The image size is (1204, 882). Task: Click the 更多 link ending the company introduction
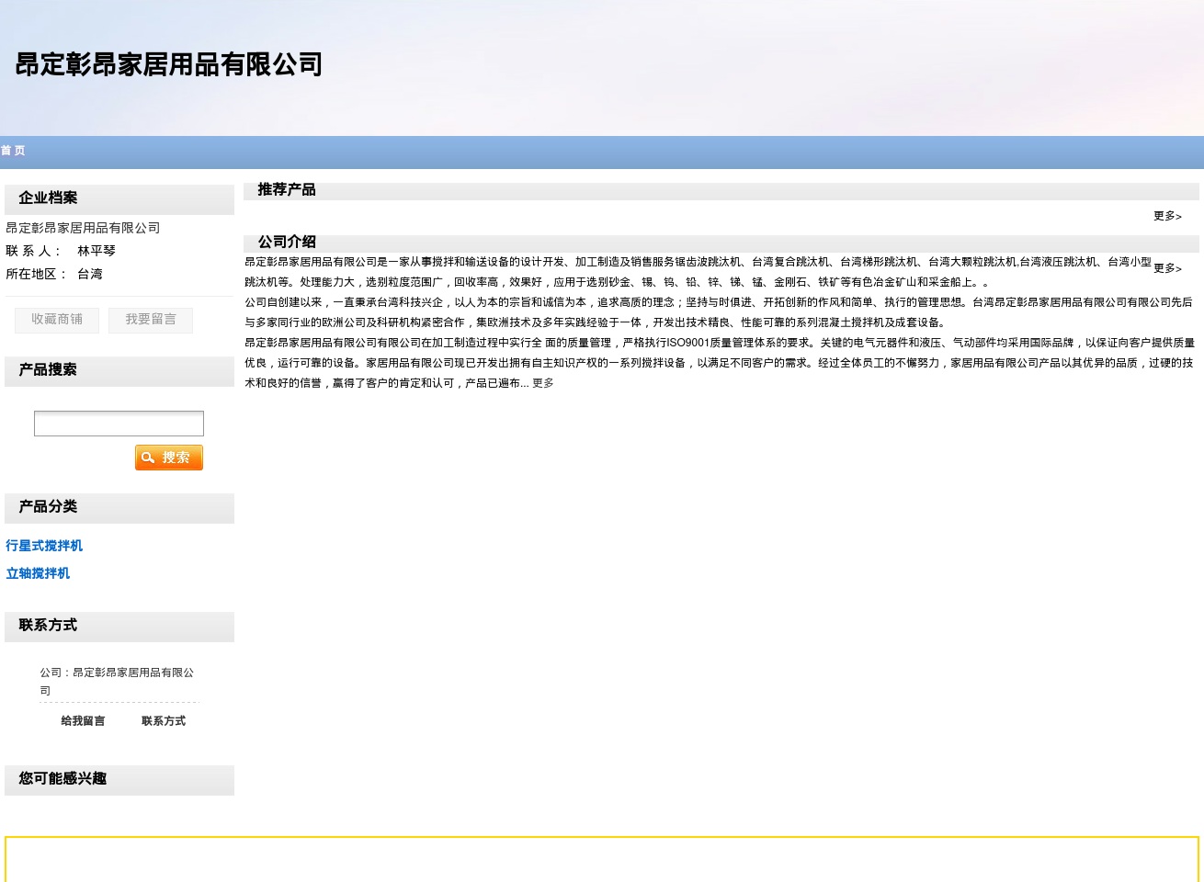pyautogui.click(x=543, y=383)
